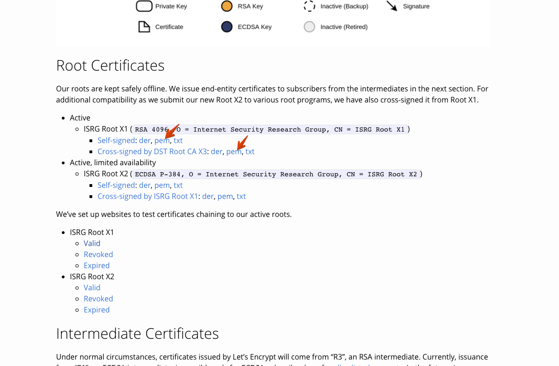Select the ECDSA P-384 code block for Root X2
Viewport: 559px width, 366px height.
click(277, 174)
